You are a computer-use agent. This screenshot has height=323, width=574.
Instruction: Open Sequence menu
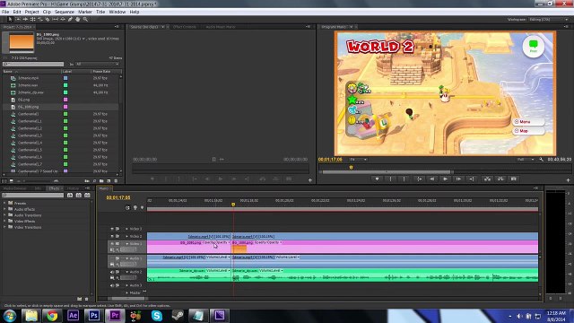tap(65, 12)
